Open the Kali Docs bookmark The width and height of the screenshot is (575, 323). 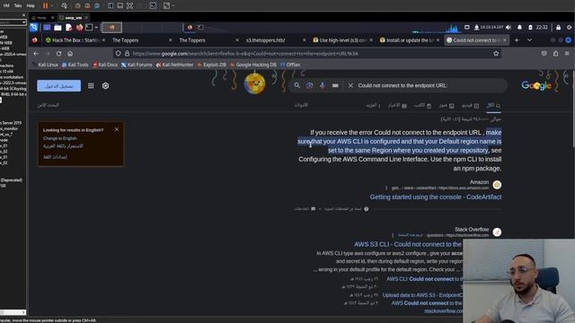105,65
